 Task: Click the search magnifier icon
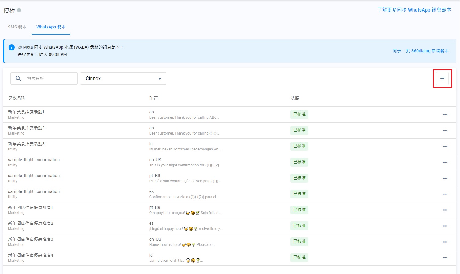point(18,79)
